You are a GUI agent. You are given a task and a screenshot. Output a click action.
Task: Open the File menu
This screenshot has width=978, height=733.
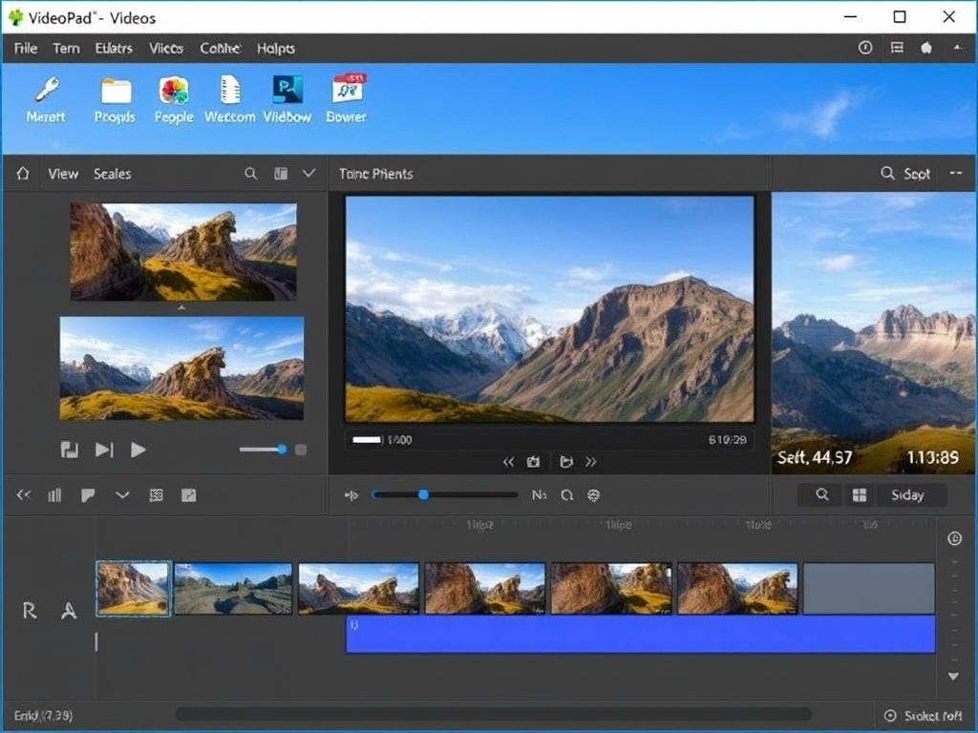coord(25,48)
